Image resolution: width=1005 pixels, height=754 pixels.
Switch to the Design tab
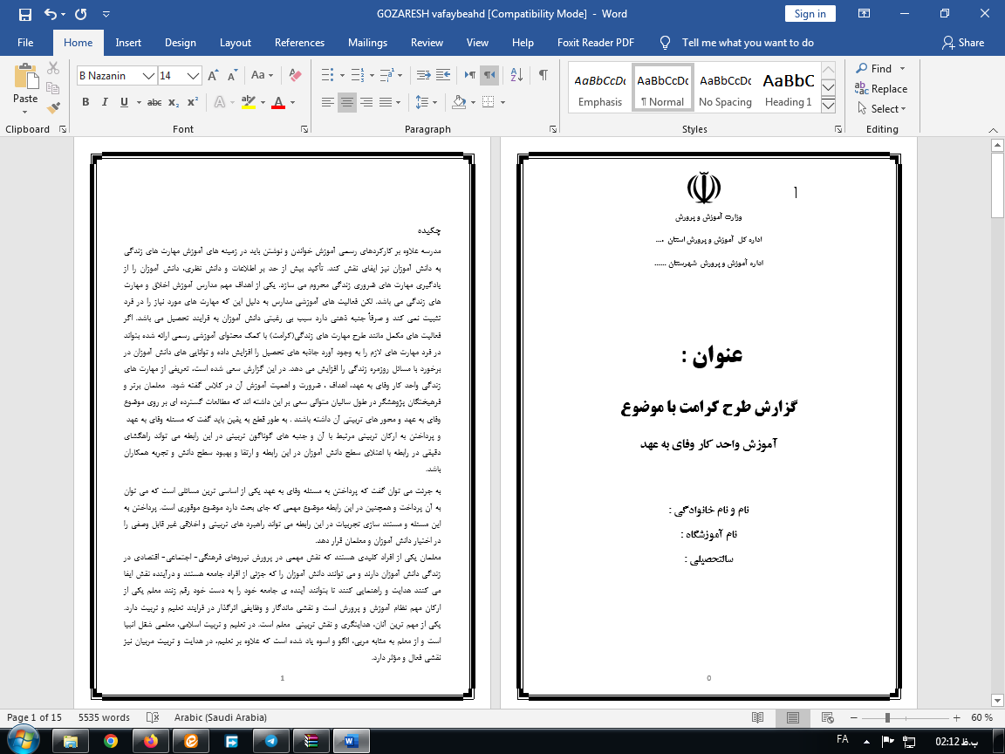point(180,43)
